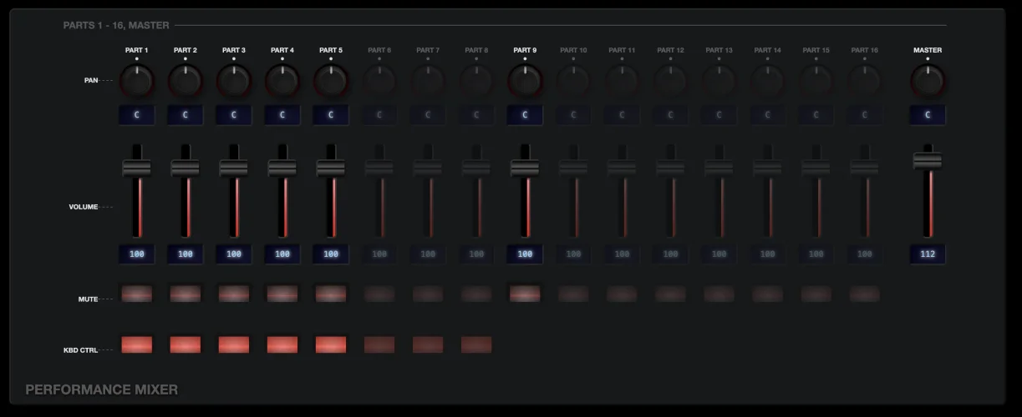This screenshot has height=417, width=1022.
Task: Click the Part 3 pan knob
Action: pyautogui.click(x=234, y=81)
